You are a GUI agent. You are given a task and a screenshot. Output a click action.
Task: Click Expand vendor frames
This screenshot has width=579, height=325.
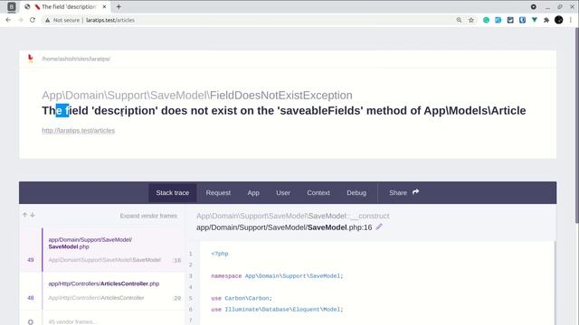pos(148,216)
